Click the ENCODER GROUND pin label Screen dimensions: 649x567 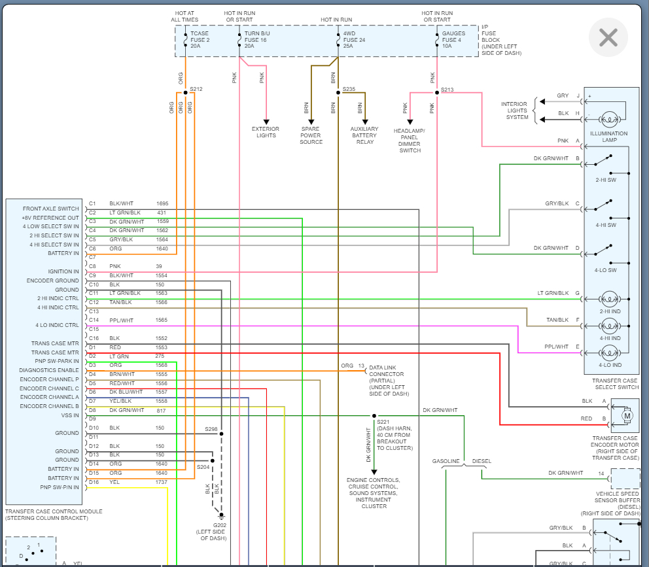coord(52,281)
